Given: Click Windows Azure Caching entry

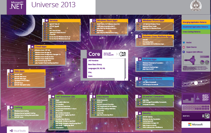Looking at the screenshot, I should tap(22, 111).
